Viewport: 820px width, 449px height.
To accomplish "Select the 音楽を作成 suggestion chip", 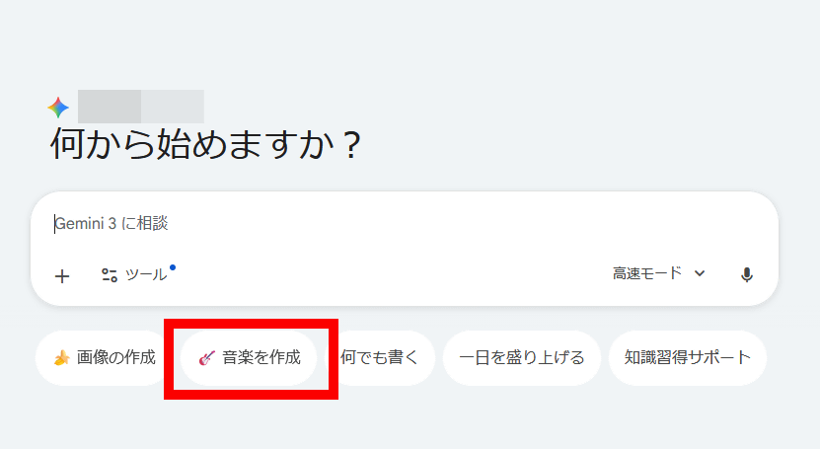I will [x=249, y=358].
